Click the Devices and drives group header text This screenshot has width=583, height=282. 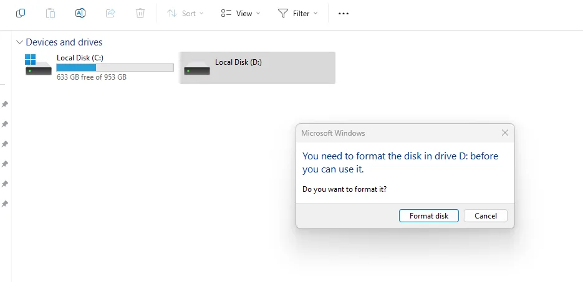pos(64,42)
